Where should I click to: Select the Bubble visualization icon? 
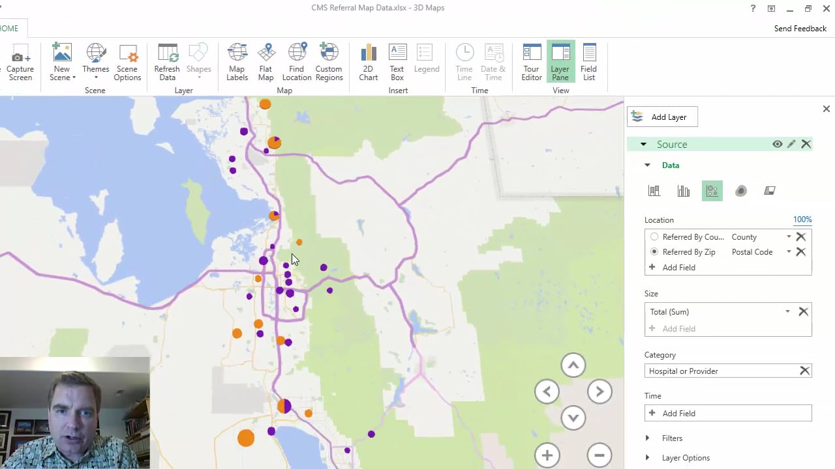coord(712,191)
